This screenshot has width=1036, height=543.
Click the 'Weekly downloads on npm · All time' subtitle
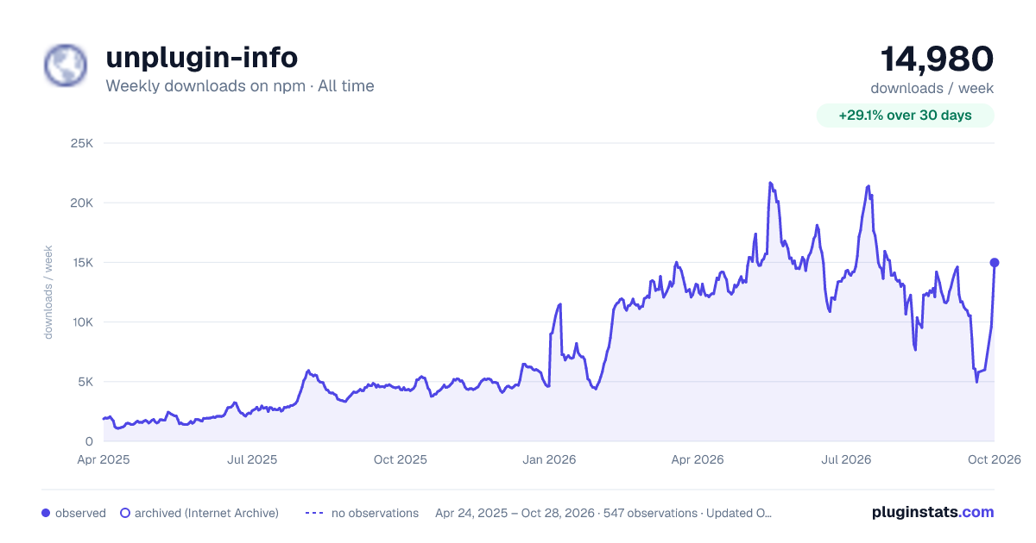pyautogui.click(x=240, y=86)
